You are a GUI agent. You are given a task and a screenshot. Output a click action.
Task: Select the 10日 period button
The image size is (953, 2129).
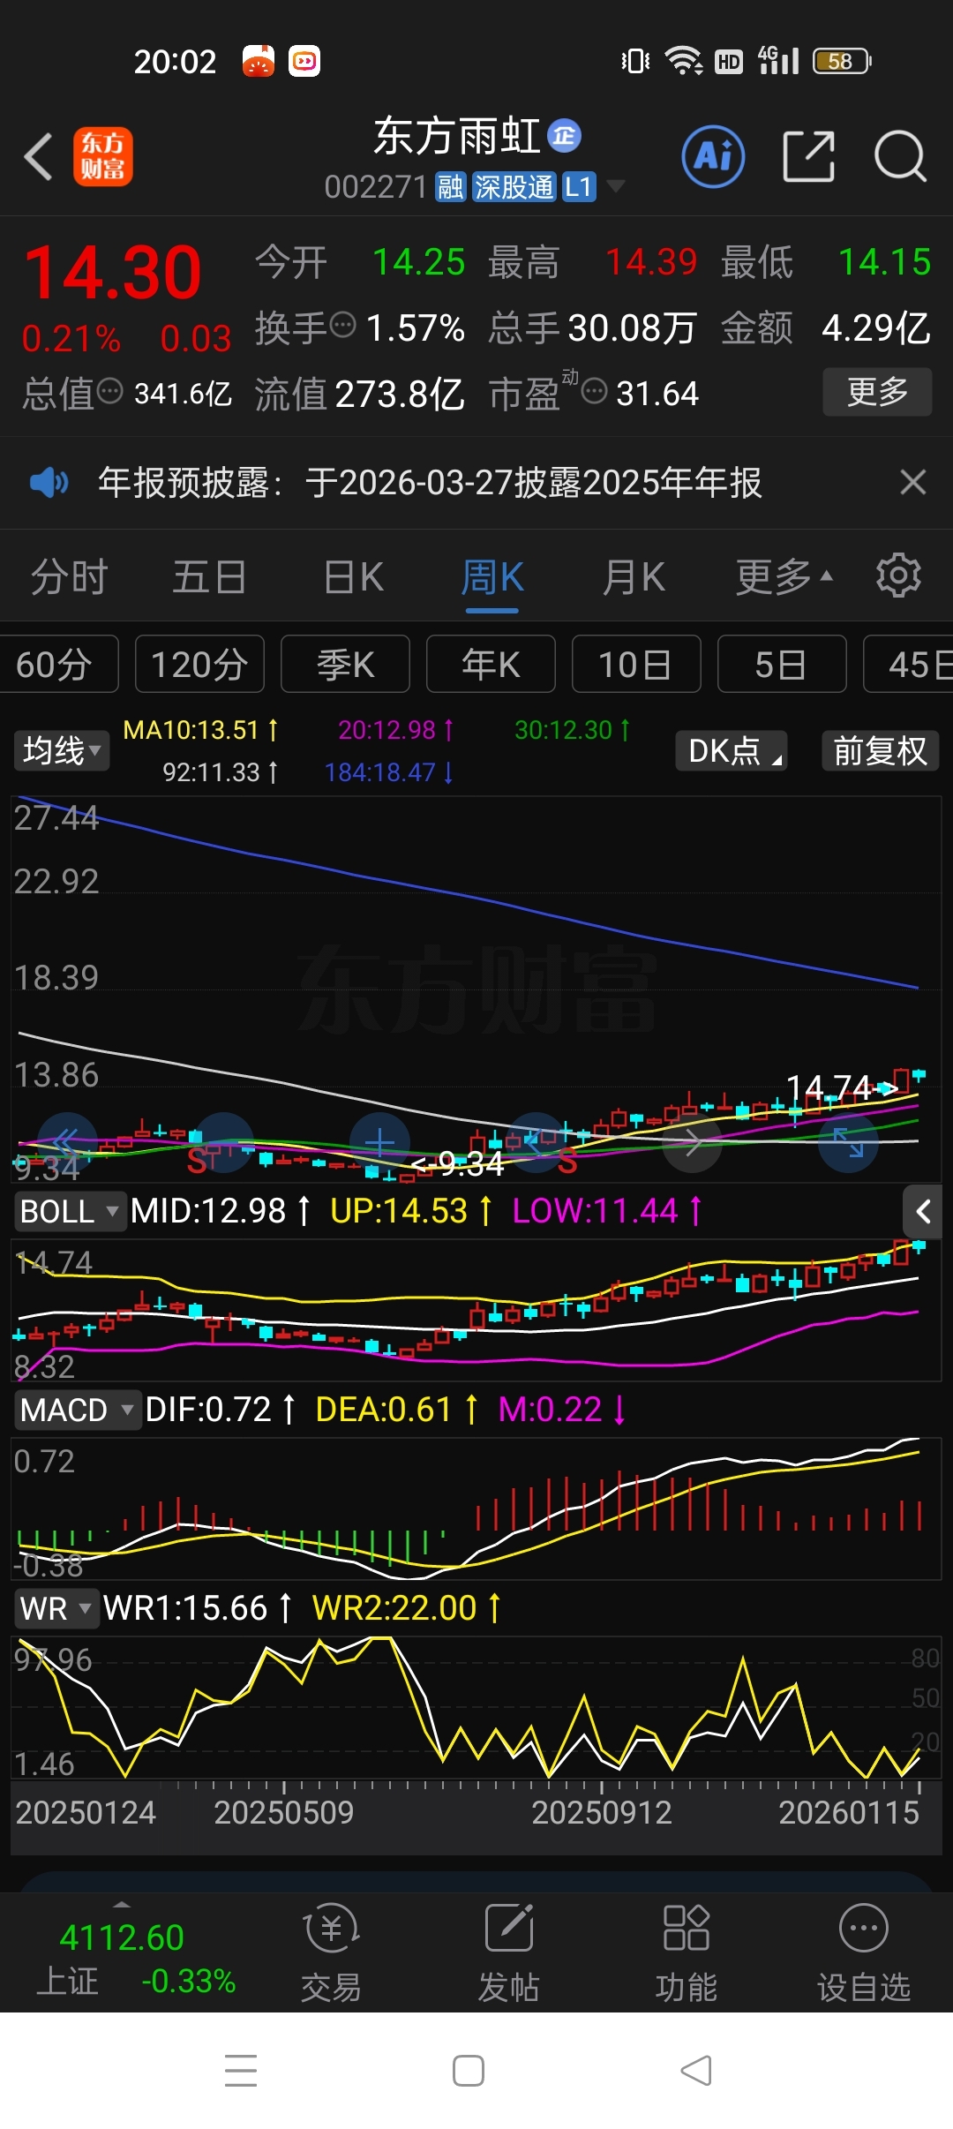pos(636,664)
